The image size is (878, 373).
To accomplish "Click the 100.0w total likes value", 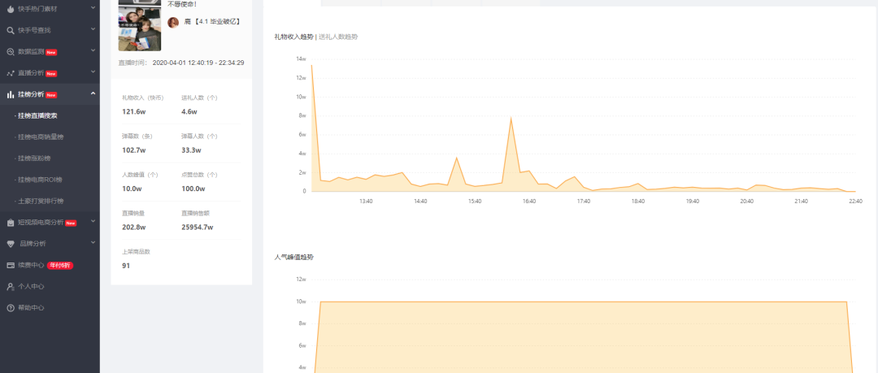I will pyautogui.click(x=193, y=189).
